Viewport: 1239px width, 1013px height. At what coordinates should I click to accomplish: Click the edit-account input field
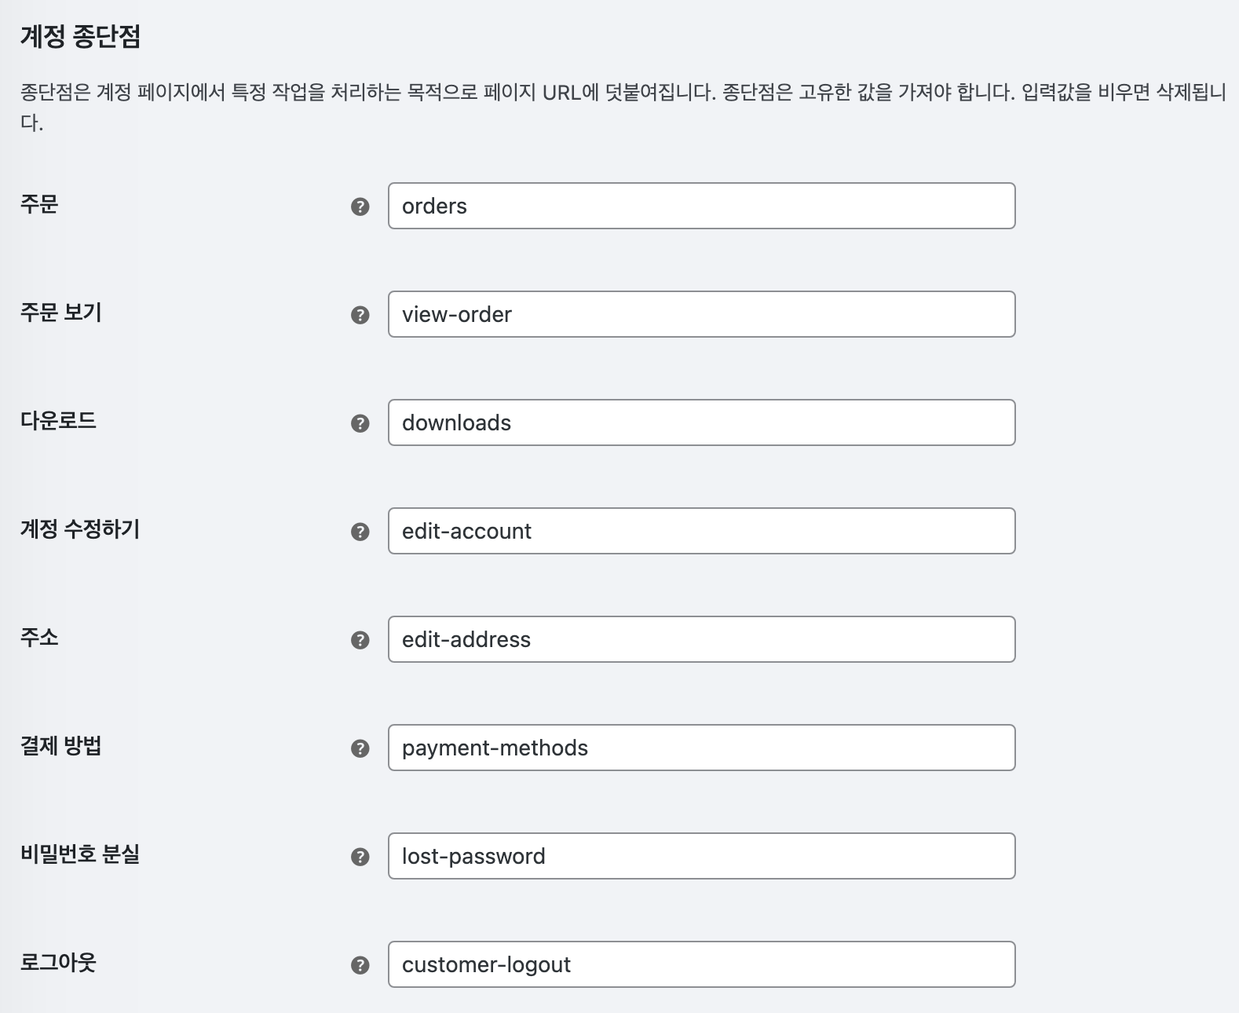pyautogui.click(x=702, y=531)
